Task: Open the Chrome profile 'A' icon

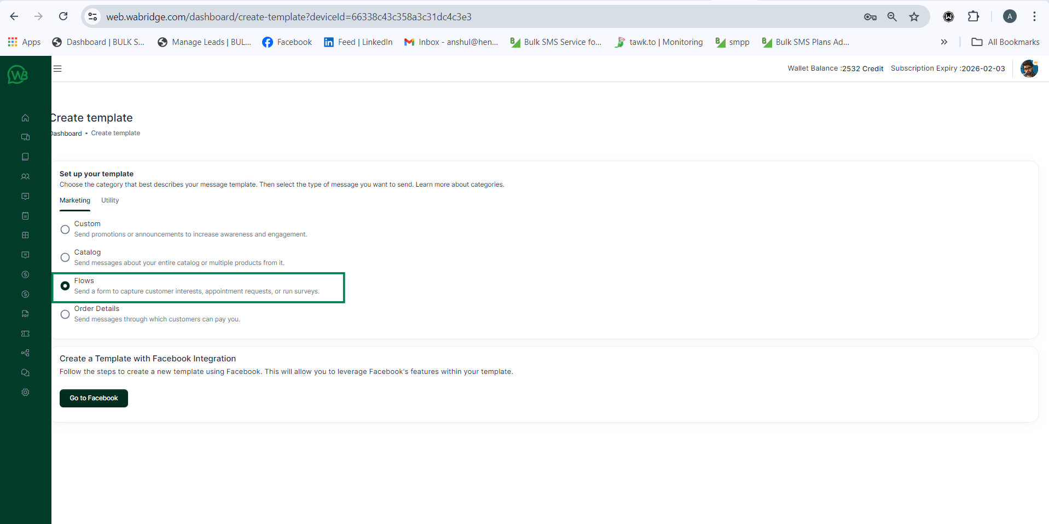Action: (x=1010, y=16)
